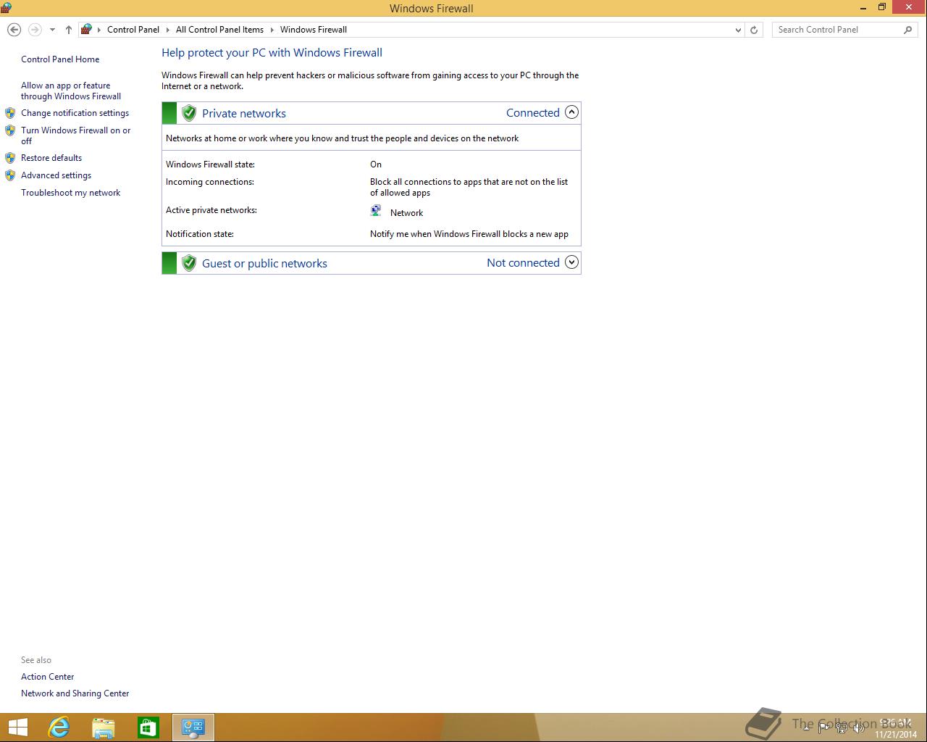Expand the Guest or public networks section
The image size is (927, 742).
pyautogui.click(x=571, y=262)
